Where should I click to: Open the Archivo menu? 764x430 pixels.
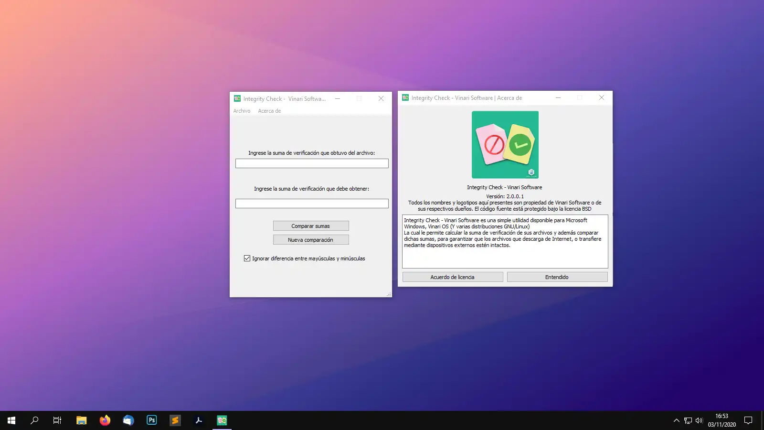click(x=242, y=111)
